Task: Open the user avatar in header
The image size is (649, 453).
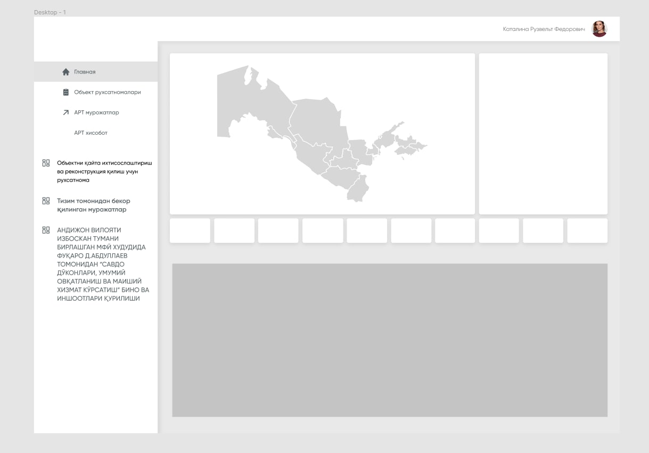Action: [x=599, y=29]
